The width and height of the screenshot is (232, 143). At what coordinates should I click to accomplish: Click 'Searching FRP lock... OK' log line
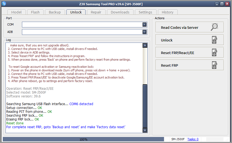[25, 116]
